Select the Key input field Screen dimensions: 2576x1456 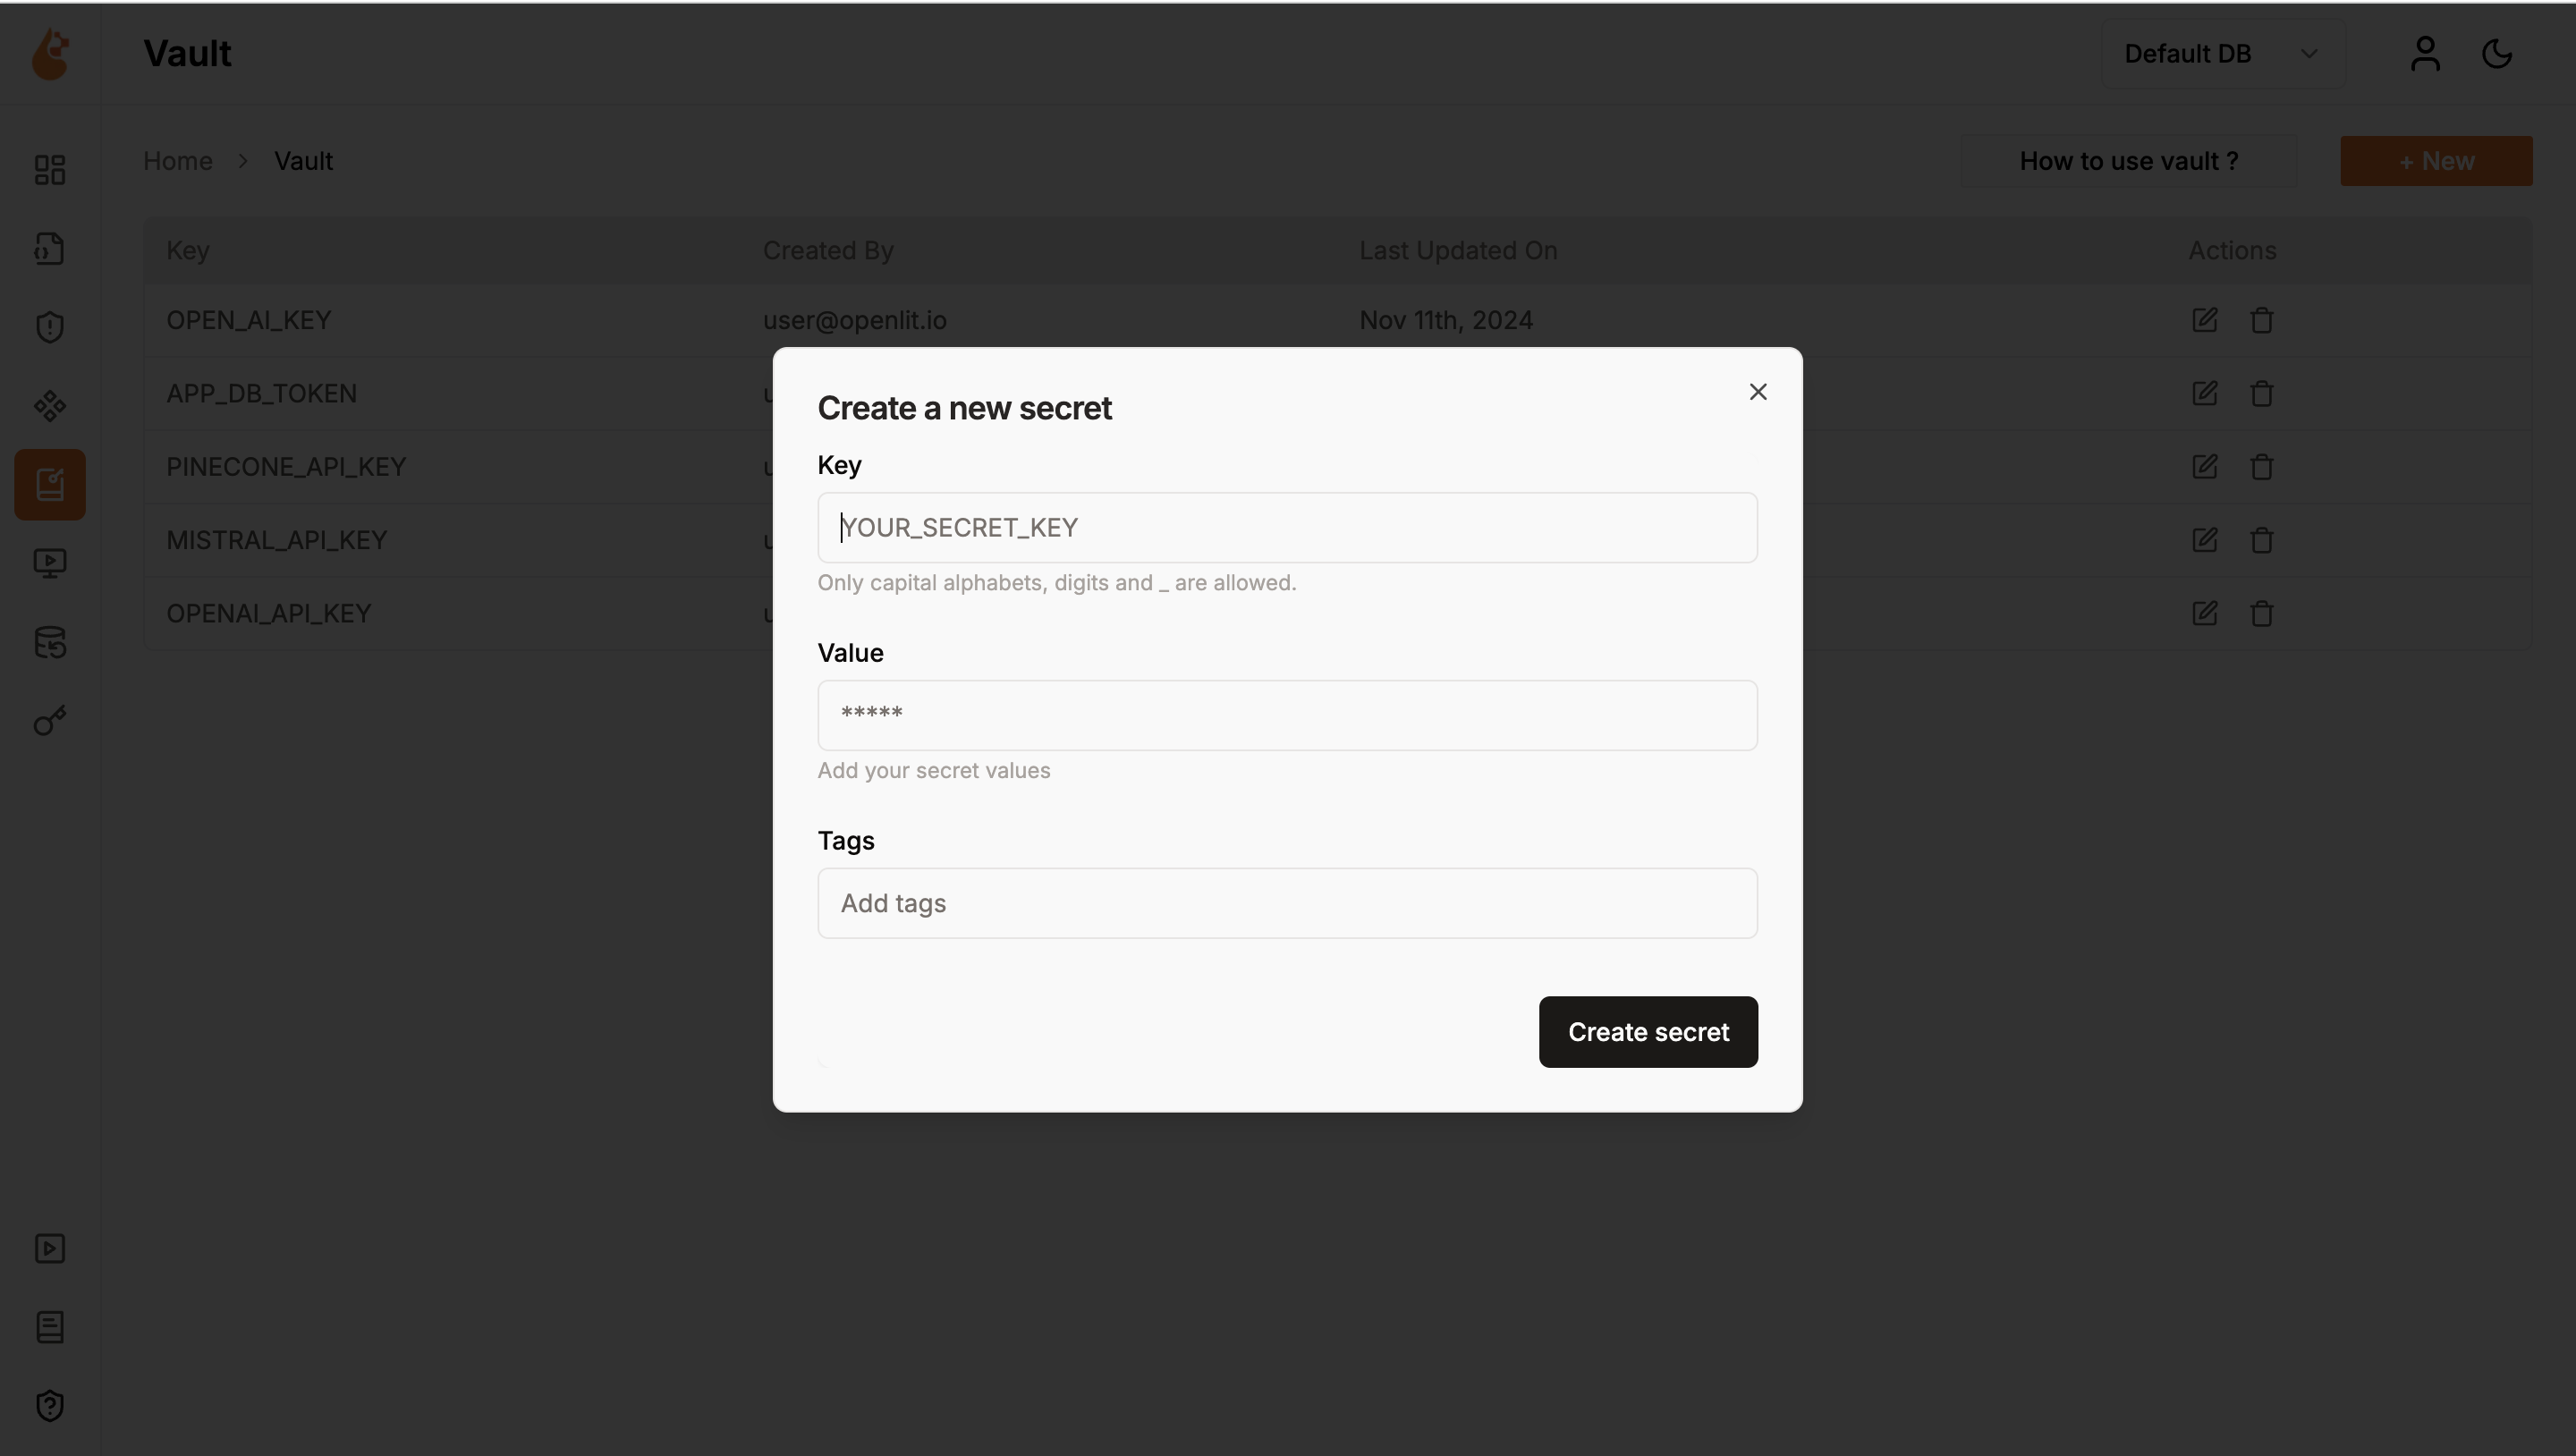click(x=1288, y=526)
